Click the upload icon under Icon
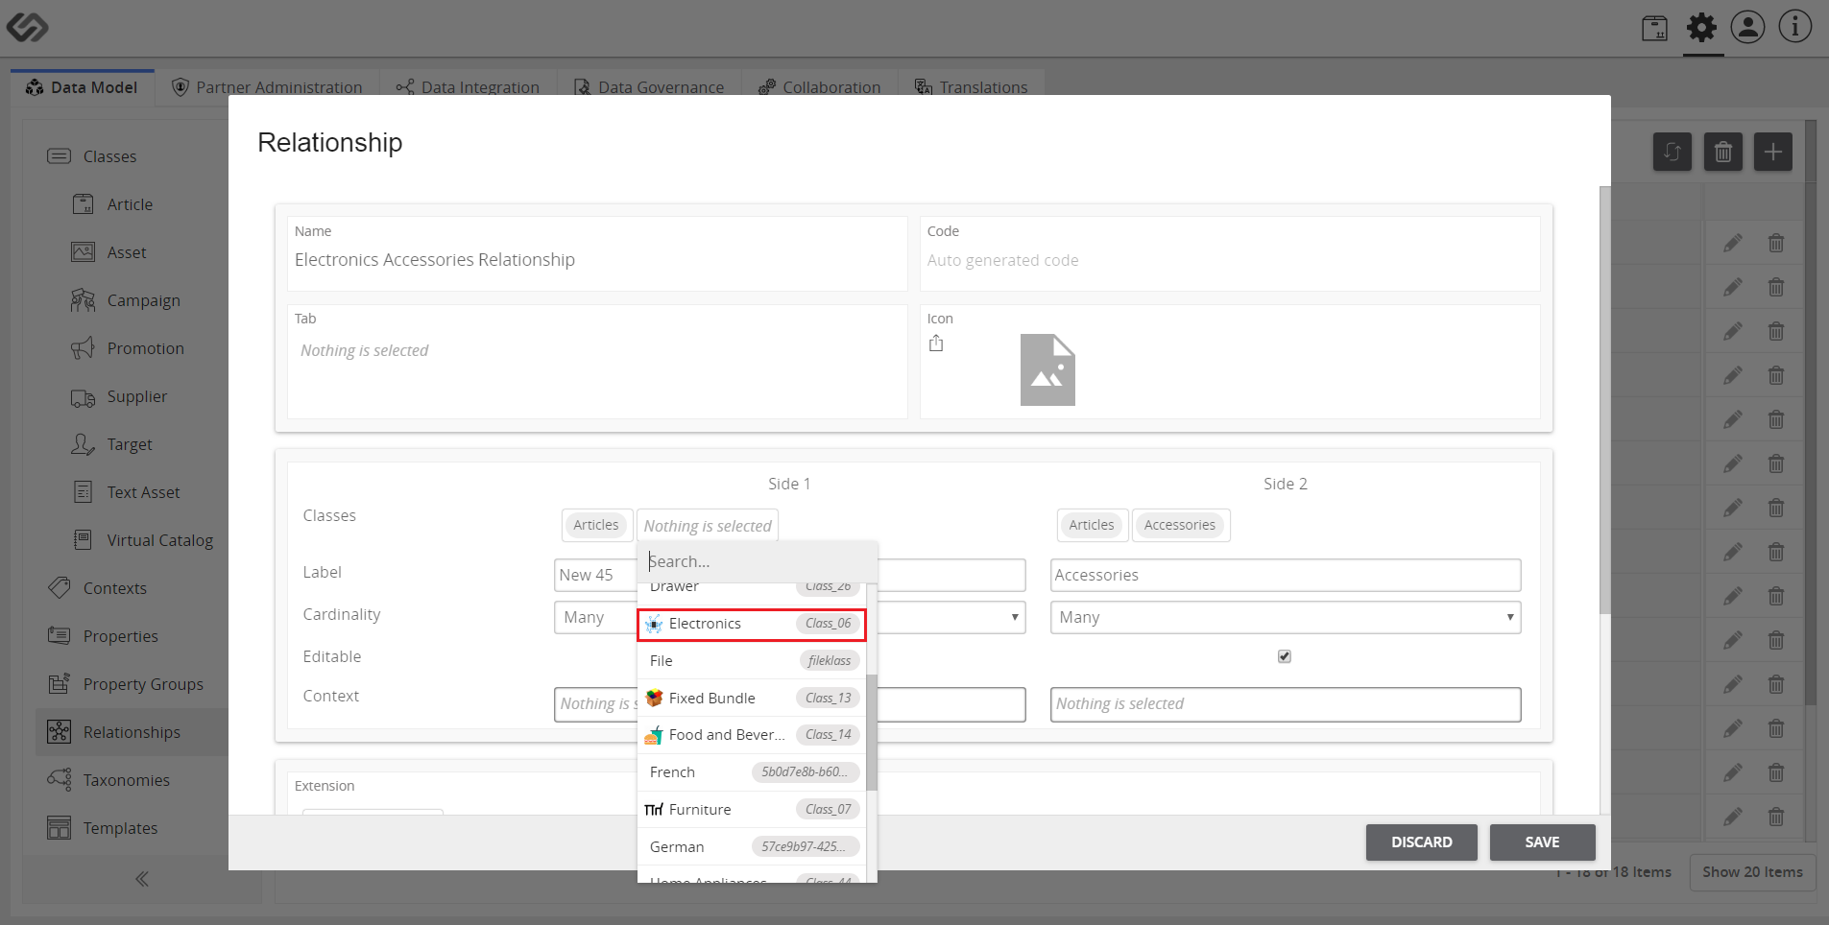Screen dimensions: 1829x925 [936, 344]
